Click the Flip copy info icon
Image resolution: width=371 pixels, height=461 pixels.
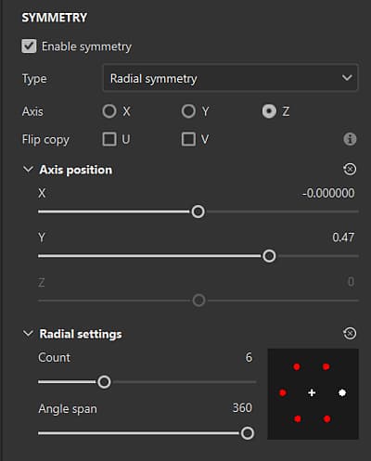coord(350,139)
